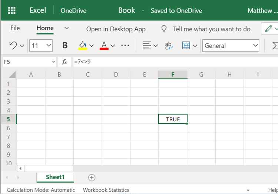Select the Home ribbon tab

coord(45,28)
